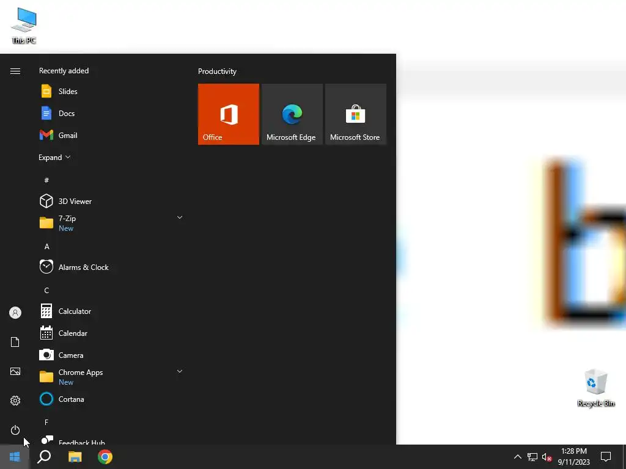Launch Gmail from the Start menu

click(111, 135)
